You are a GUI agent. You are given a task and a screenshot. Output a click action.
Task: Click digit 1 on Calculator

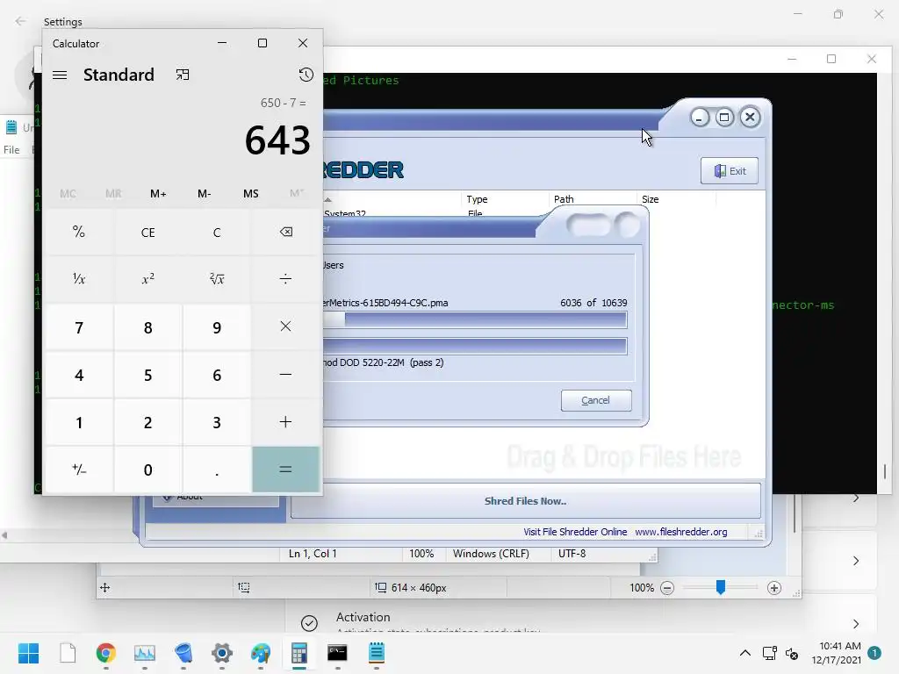(79, 422)
